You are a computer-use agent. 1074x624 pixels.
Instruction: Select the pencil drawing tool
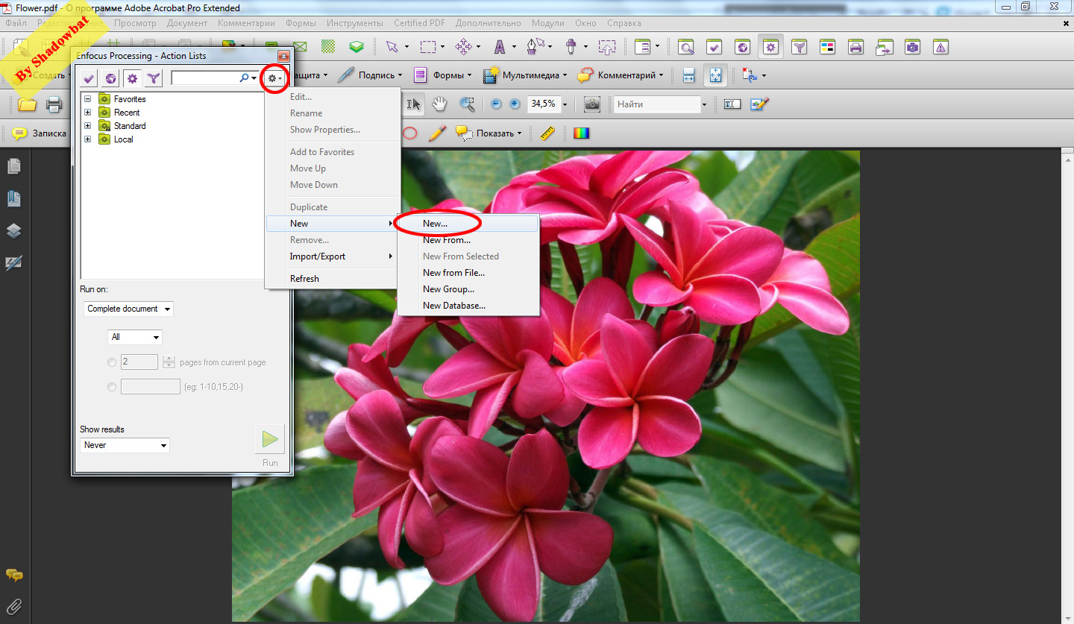437,133
